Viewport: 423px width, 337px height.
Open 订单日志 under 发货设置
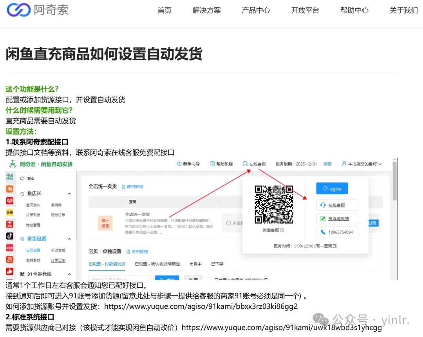(58, 260)
